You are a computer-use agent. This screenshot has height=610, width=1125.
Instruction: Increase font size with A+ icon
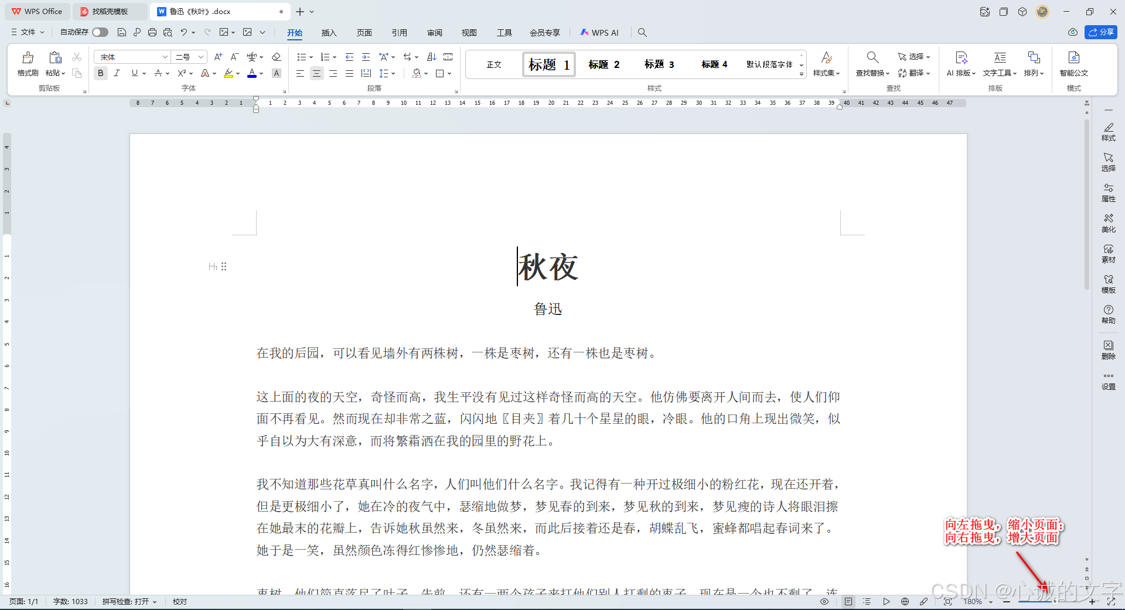(218, 57)
